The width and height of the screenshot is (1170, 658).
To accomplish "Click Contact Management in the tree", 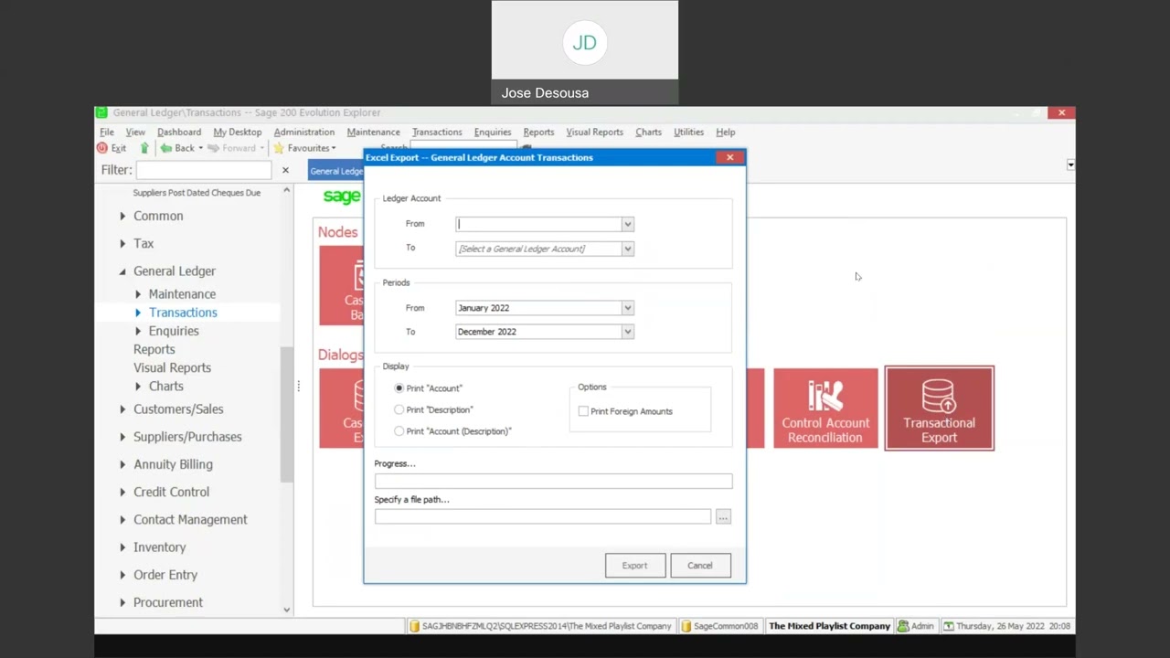I will (190, 519).
